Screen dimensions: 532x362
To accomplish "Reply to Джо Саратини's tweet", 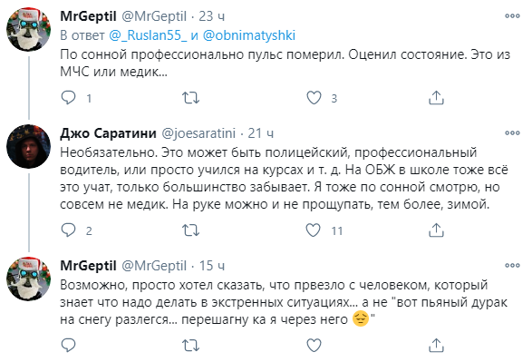I will tap(68, 230).
